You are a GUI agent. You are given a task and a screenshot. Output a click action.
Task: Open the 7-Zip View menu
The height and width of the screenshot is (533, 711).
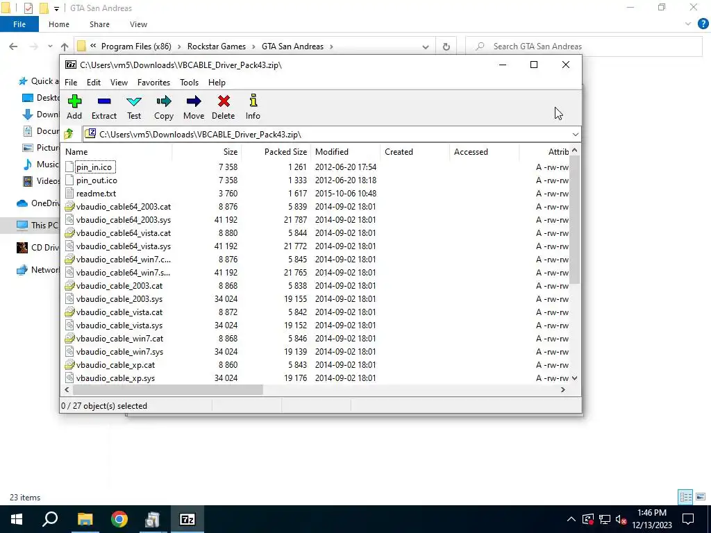click(x=119, y=83)
